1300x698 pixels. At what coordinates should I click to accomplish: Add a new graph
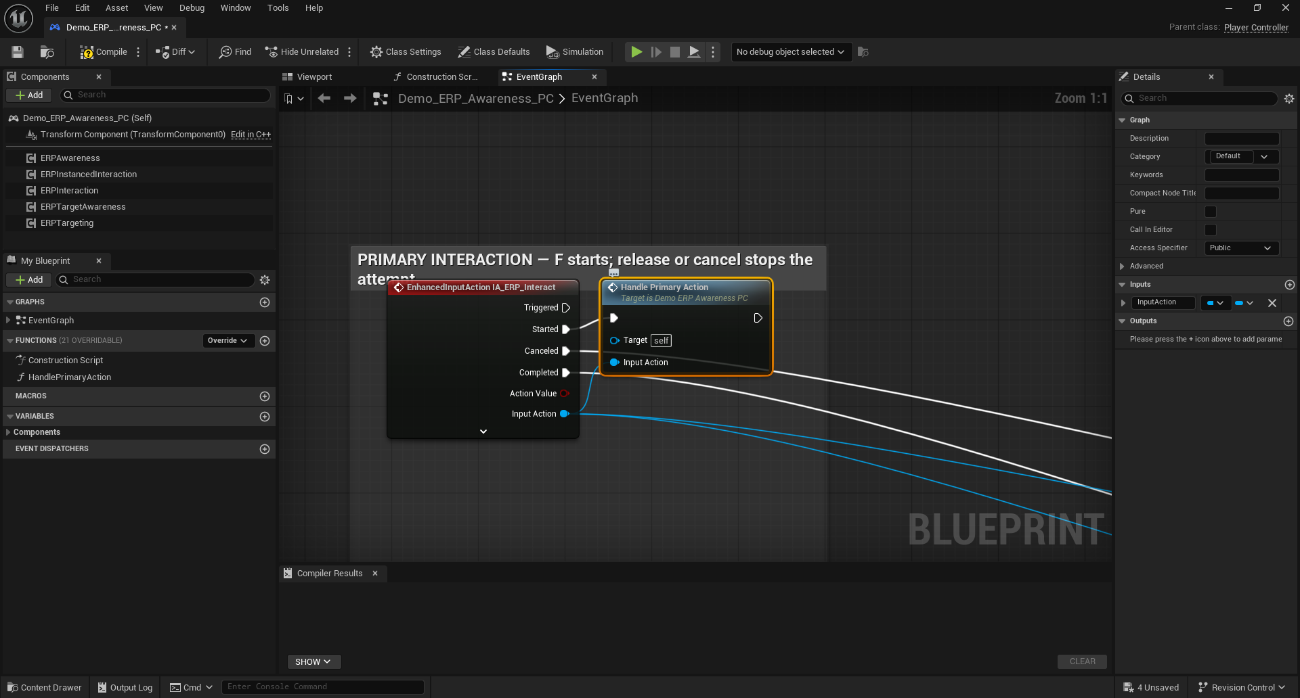(265, 302)
